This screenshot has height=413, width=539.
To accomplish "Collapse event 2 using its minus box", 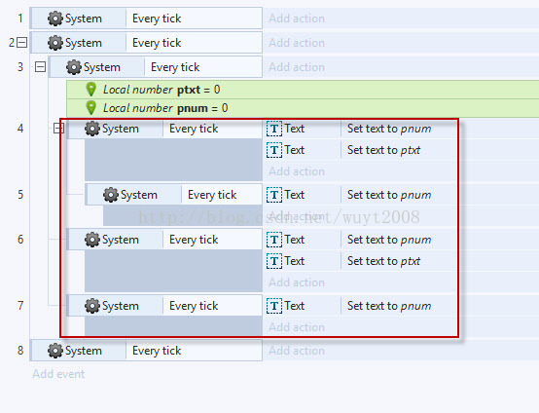I will 22,43.
